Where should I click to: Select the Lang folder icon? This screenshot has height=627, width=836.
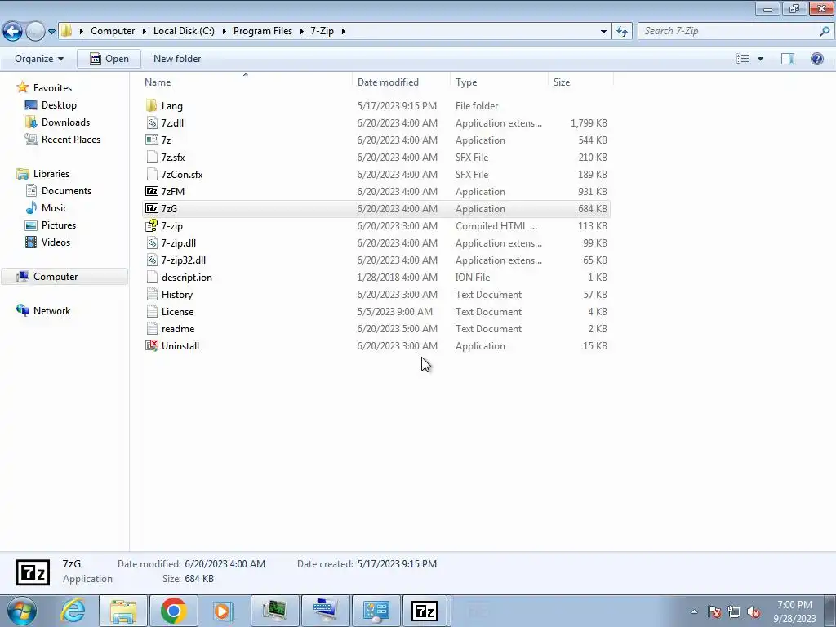tap(152, 105)
